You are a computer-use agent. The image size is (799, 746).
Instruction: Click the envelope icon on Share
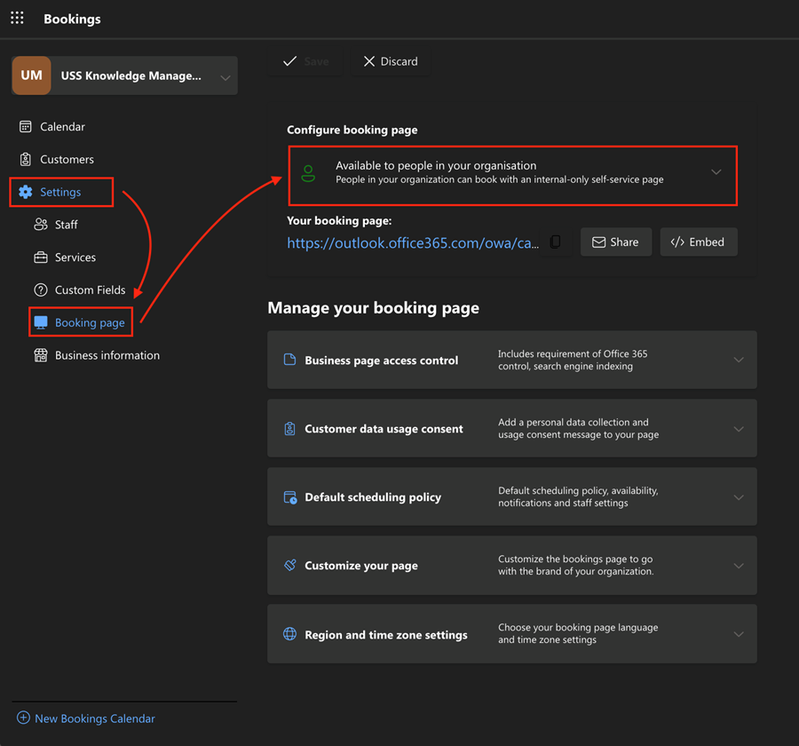pos(598,242)
